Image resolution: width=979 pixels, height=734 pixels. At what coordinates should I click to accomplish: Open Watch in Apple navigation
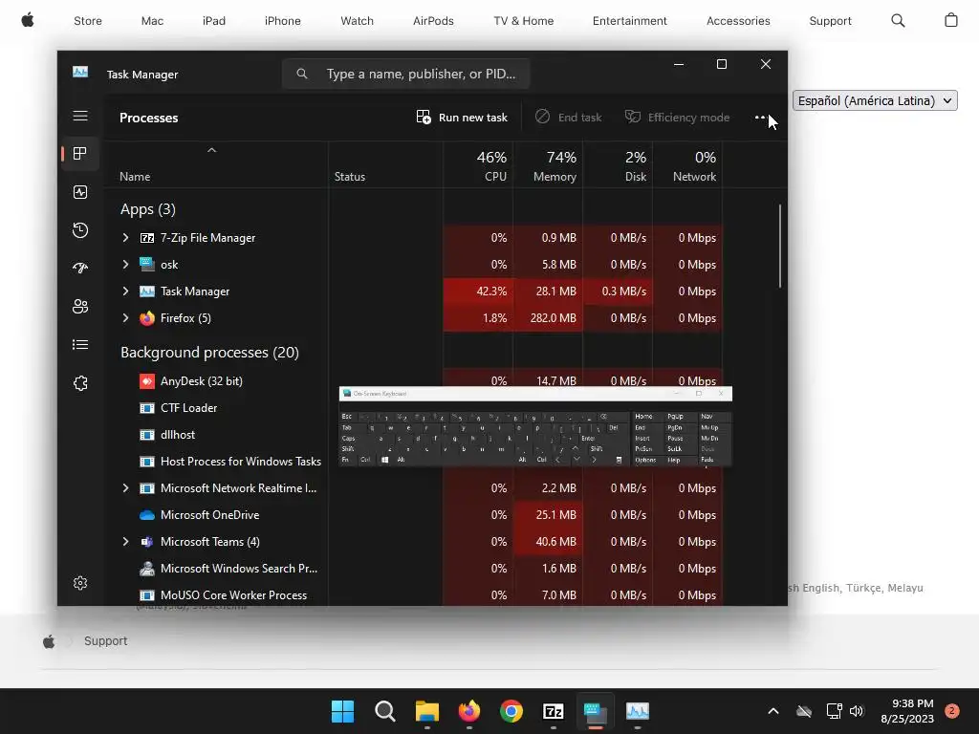pyautogui.click(x=358, y=21)
